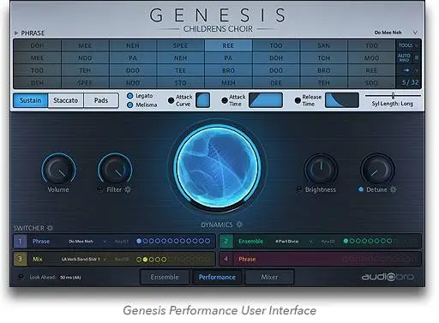Switch to the Staccato articulation tab

[x=66, y=100]
